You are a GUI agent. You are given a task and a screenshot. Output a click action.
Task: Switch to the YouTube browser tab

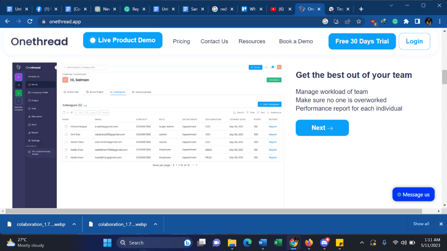point(281,9)
